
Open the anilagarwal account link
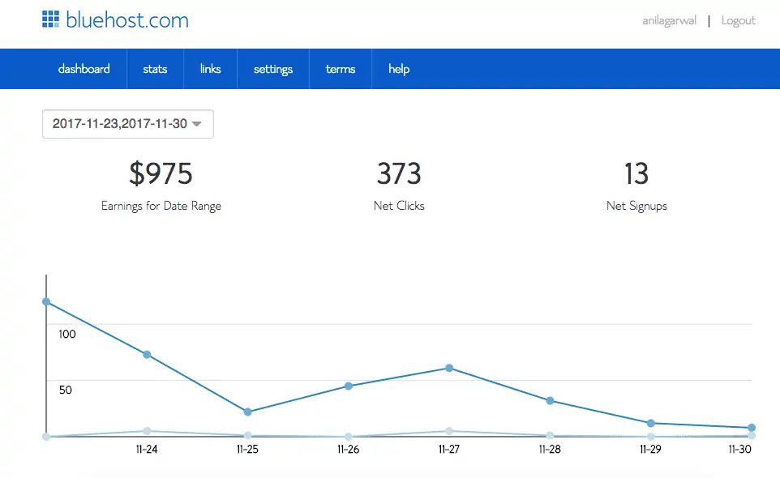pyautogui.click(x=669, y=20)
